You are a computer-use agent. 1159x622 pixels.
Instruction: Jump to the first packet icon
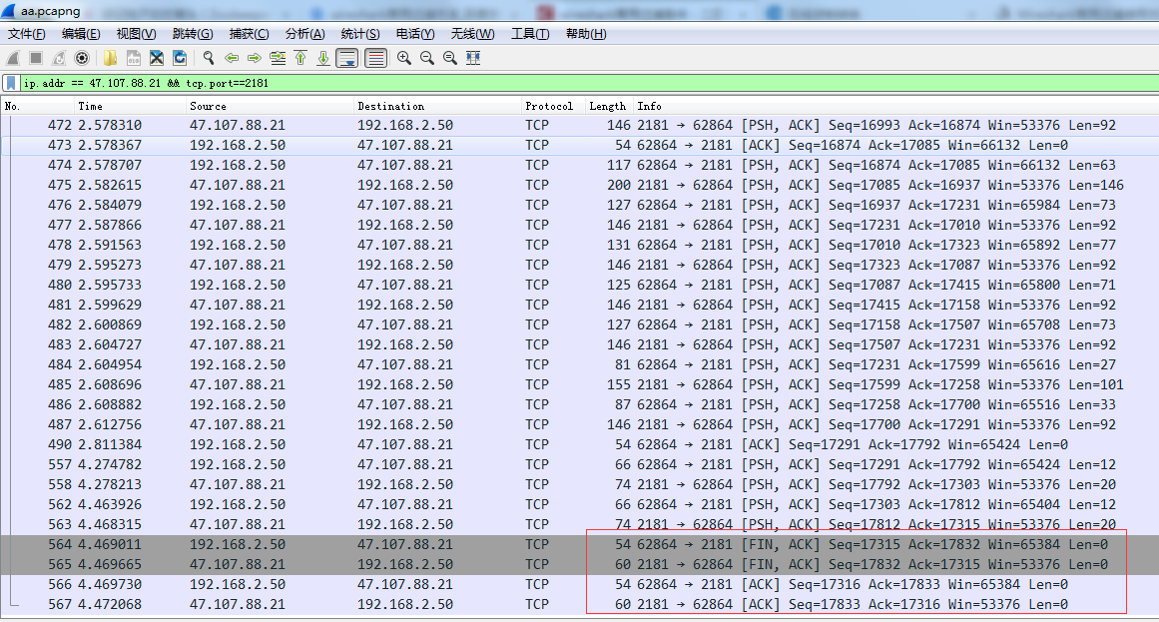[300, 58]
